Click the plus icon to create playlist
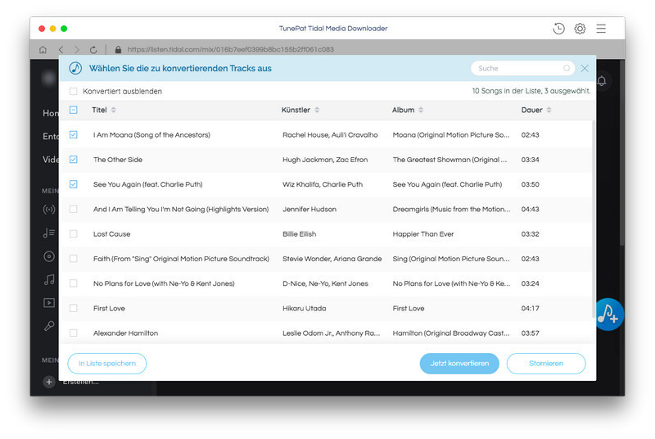This screenshot has width=655, height=439. click(x=49, y=382)
